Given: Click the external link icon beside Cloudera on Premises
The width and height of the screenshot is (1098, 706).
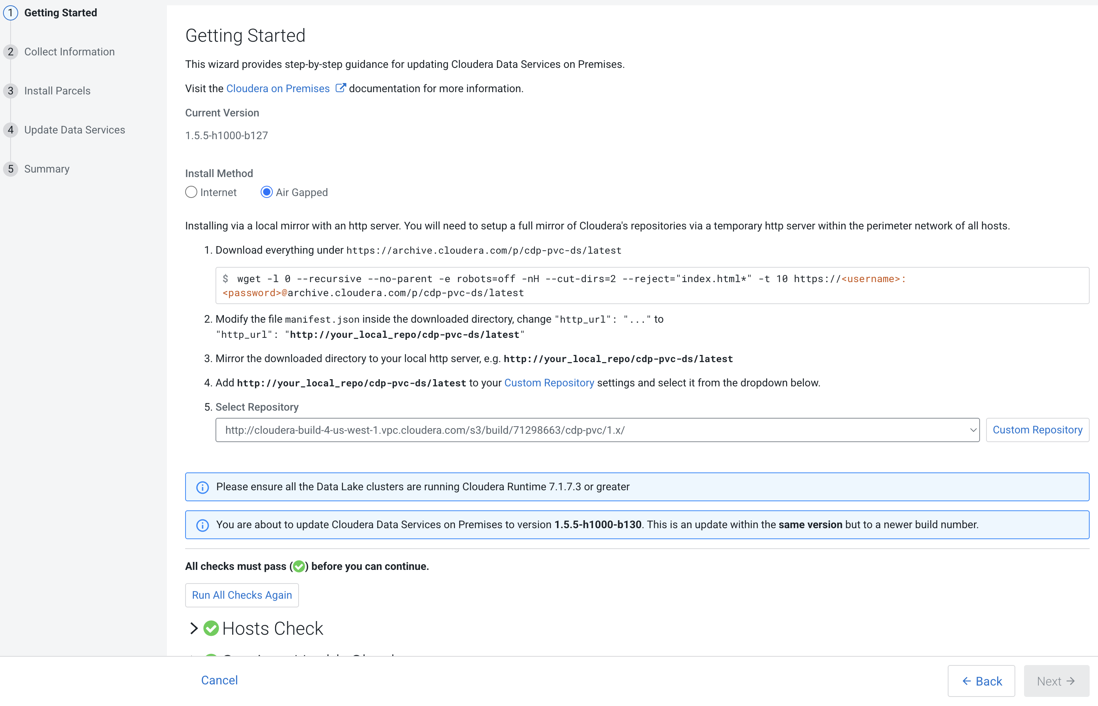Looking at the screenshot, I should 340,88.
